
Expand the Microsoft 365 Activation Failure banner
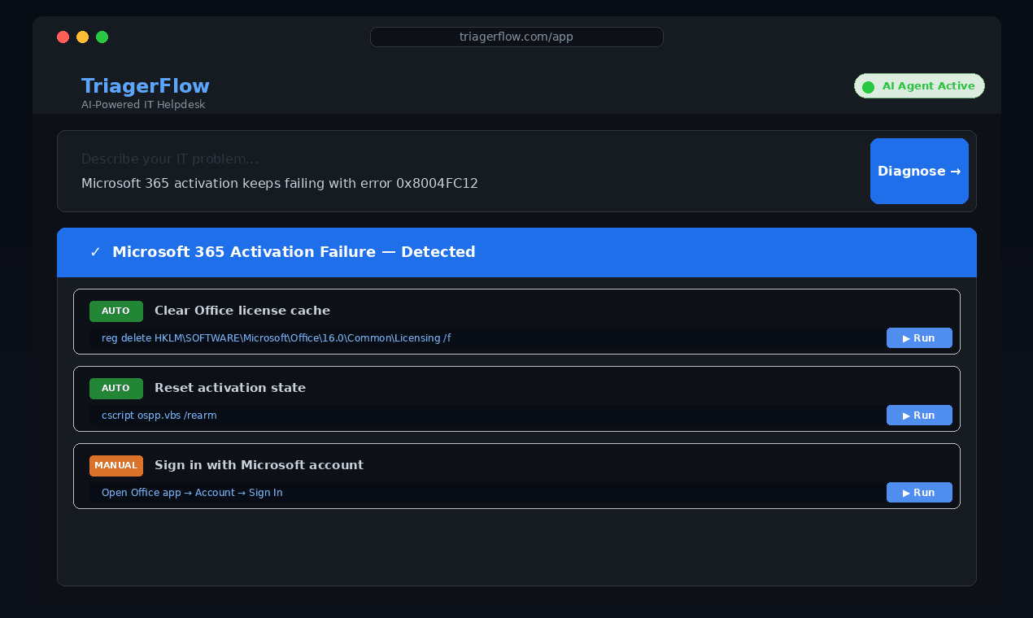click(x=516, y=252)
